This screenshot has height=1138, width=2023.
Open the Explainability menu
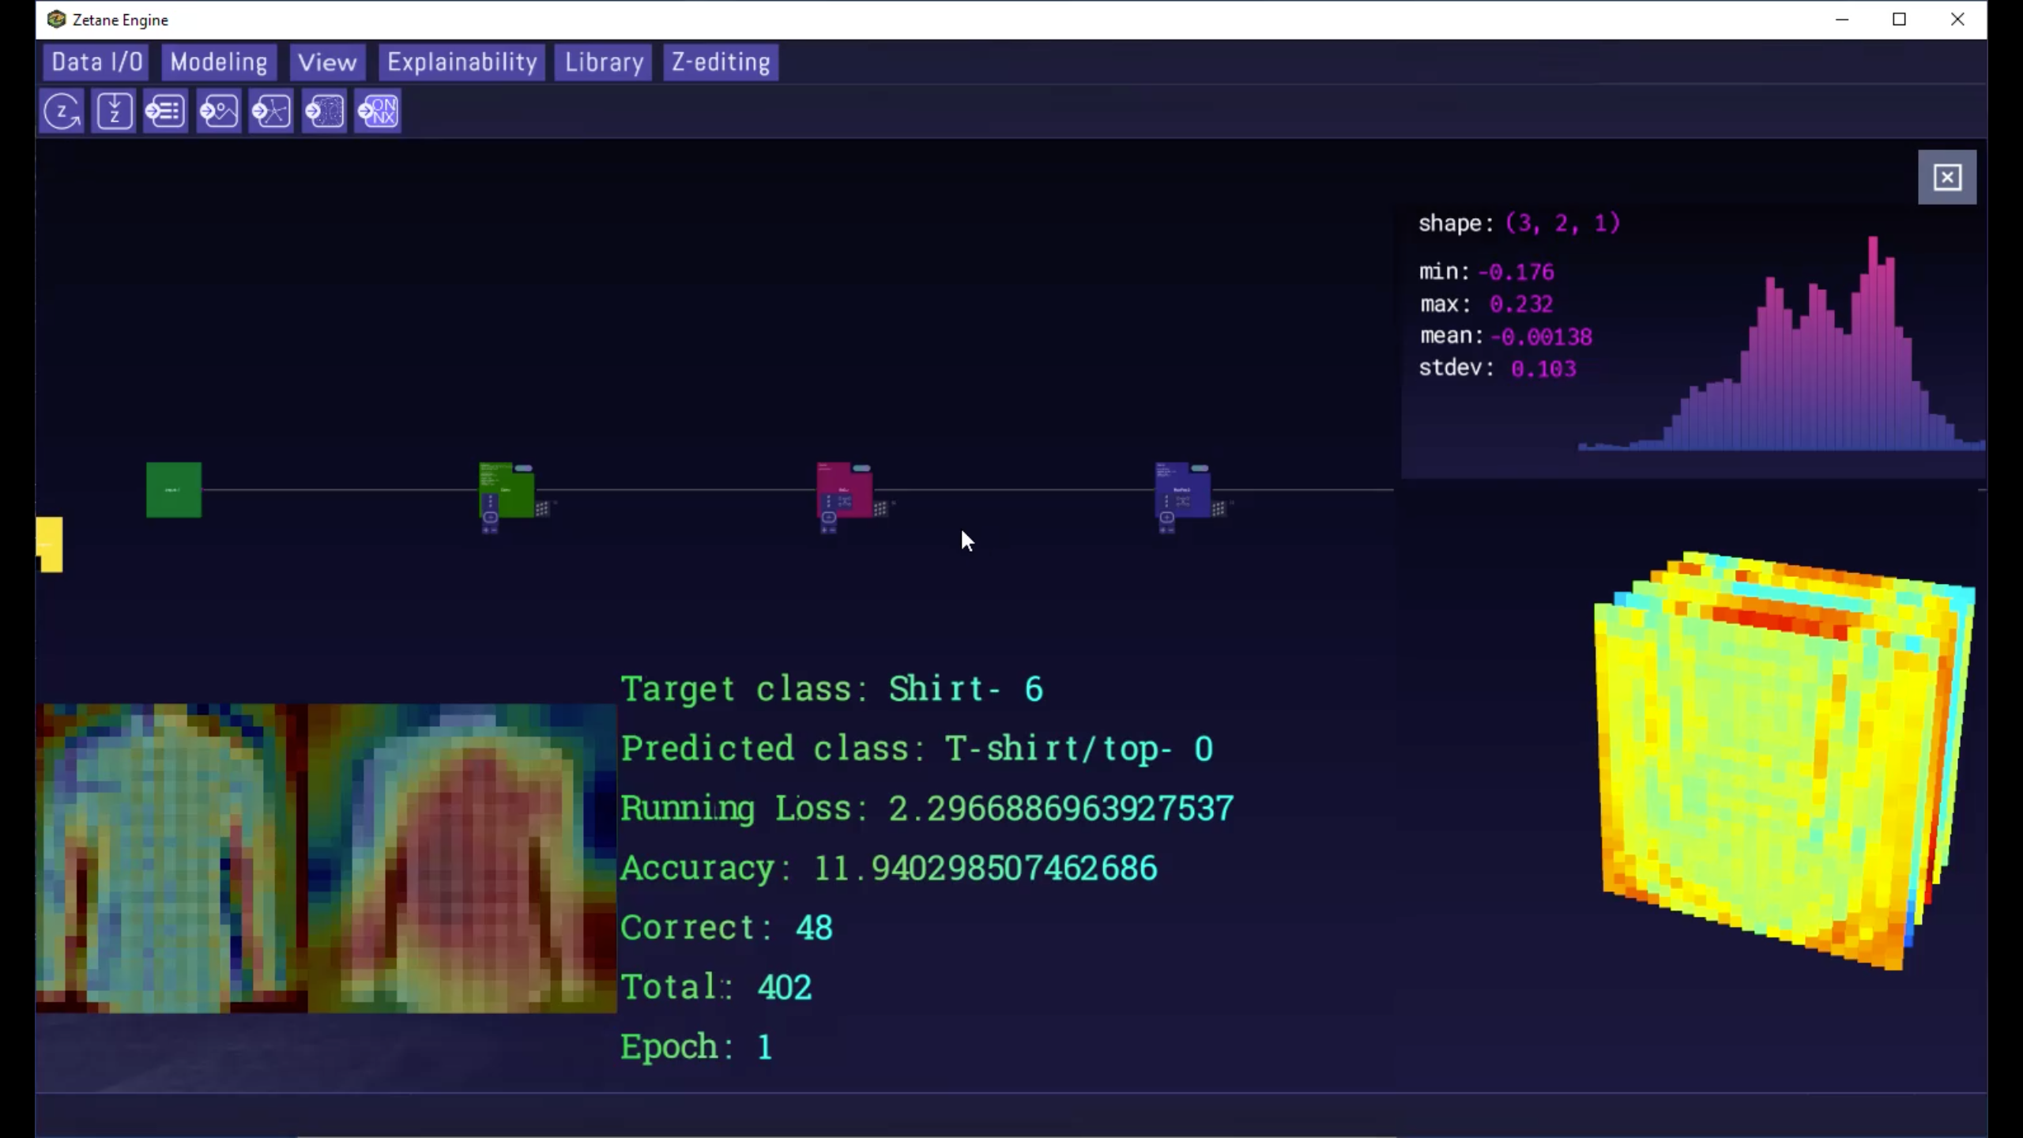[x=462, y=62]
